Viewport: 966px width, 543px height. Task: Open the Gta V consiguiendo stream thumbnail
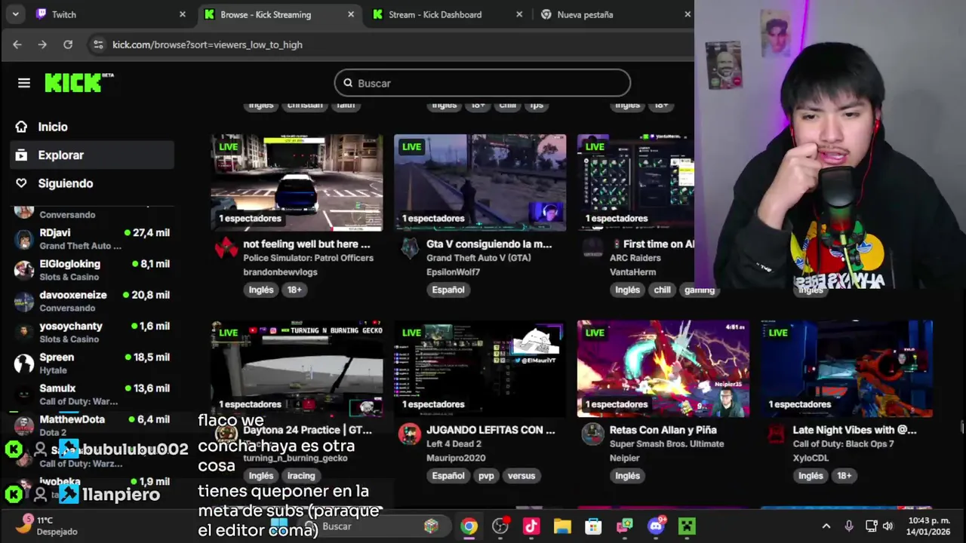(x=480, y=183)
